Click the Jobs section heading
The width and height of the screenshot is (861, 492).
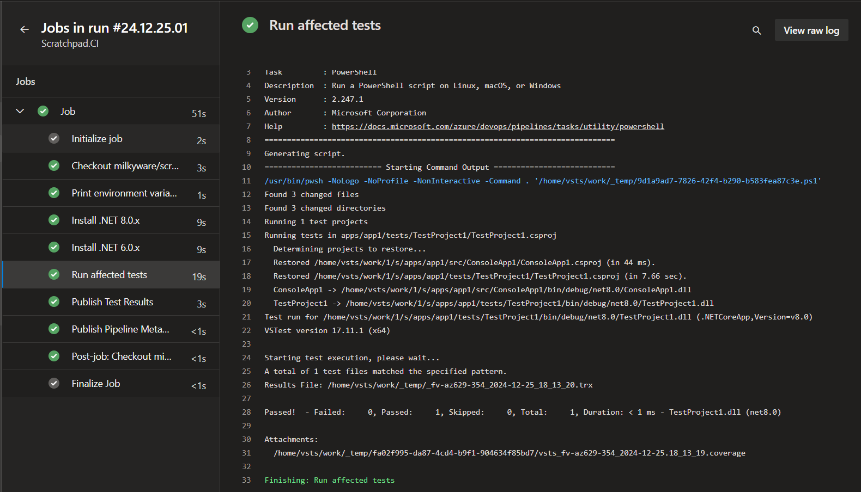click(25, 81)
